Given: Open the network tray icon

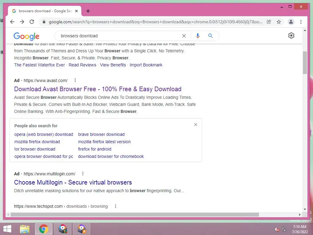Looking at the screenshot, I should pos(284,229).
